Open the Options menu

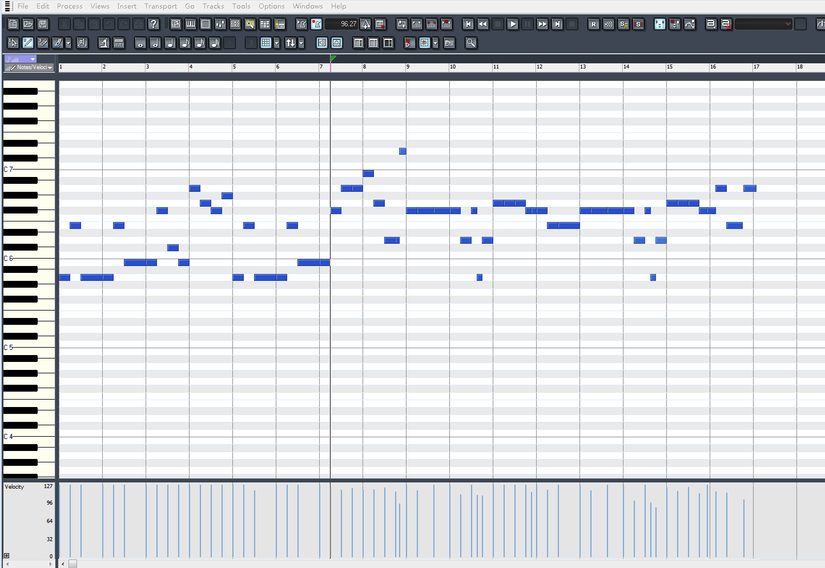[x=272, y=6]
